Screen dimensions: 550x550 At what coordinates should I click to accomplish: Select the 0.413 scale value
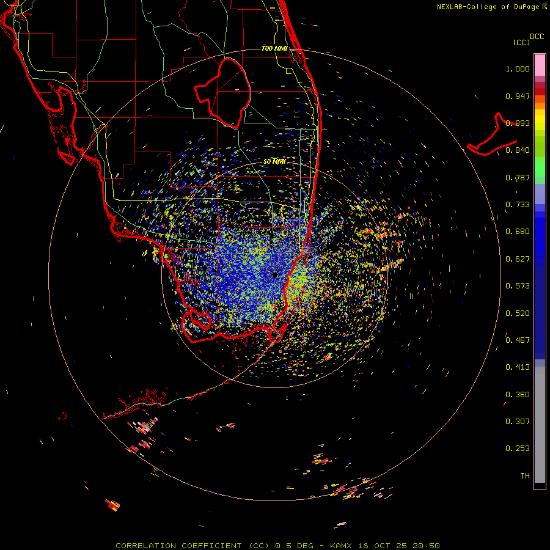click(518, 367)
